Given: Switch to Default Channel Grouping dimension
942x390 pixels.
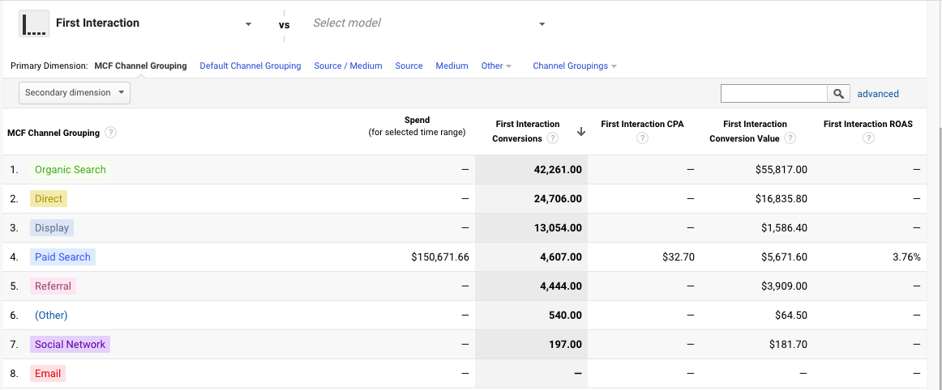Looking at the screenshot, I should [250, 66].
